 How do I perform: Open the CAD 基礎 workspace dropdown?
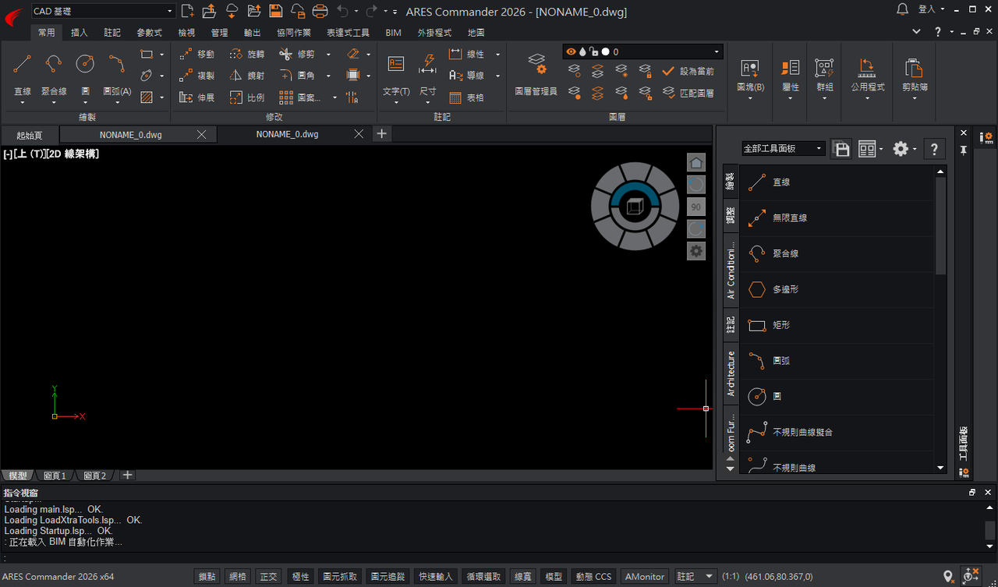pos(103,11)
